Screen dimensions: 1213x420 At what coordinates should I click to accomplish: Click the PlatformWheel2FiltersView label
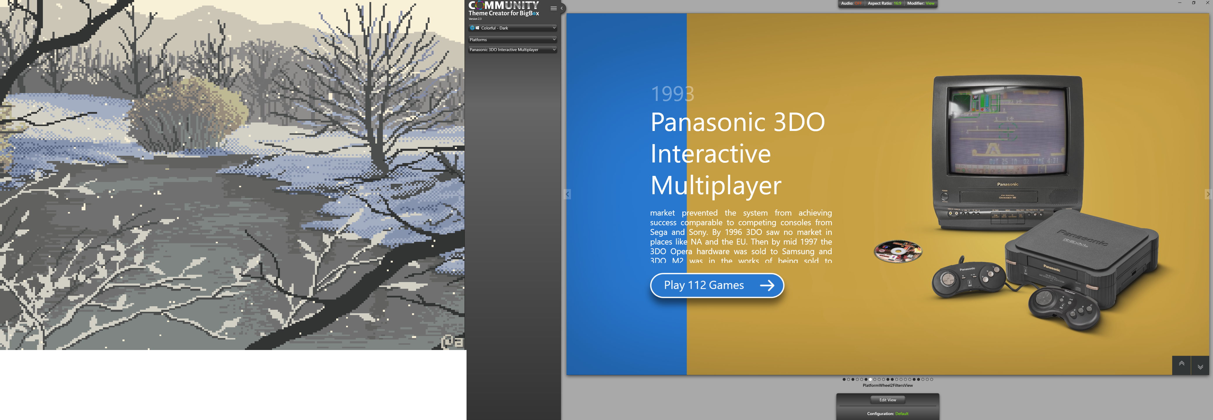[x=888, y=386]
